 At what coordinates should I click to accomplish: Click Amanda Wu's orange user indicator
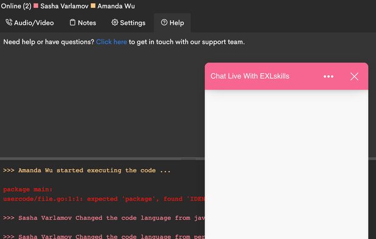(93, 5)
